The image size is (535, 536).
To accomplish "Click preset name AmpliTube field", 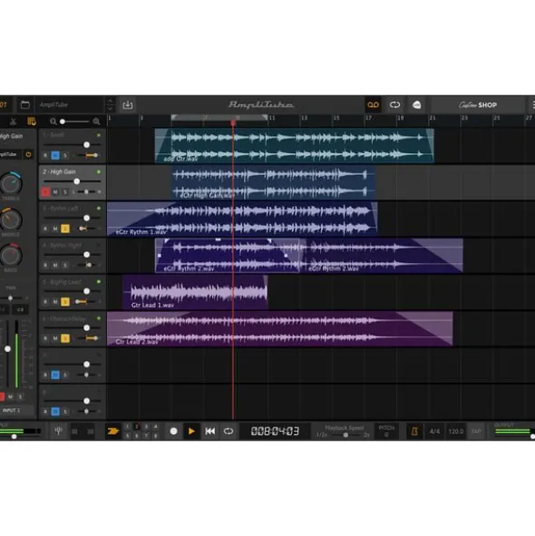I will 70,105.
